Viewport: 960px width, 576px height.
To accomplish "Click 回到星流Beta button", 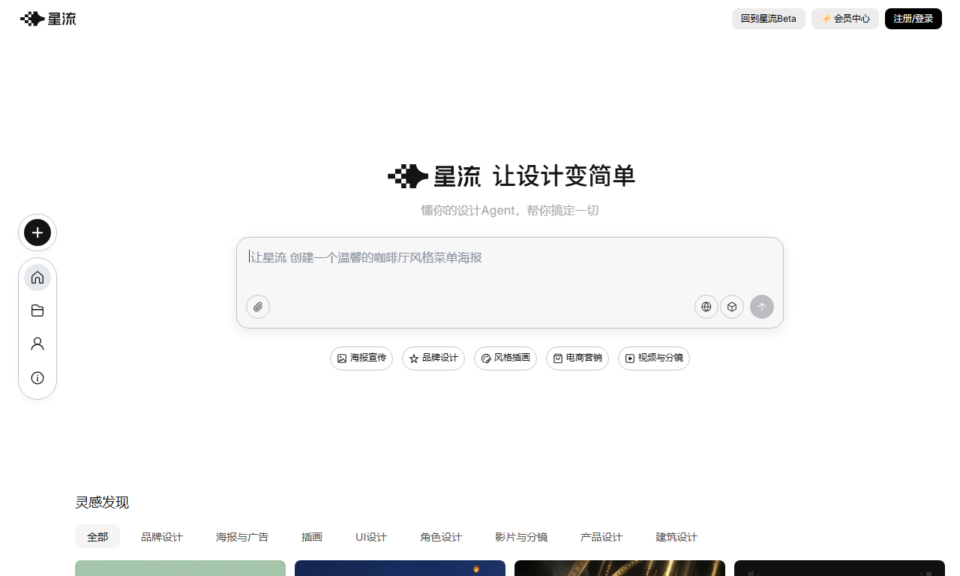I will click(769, 19).
